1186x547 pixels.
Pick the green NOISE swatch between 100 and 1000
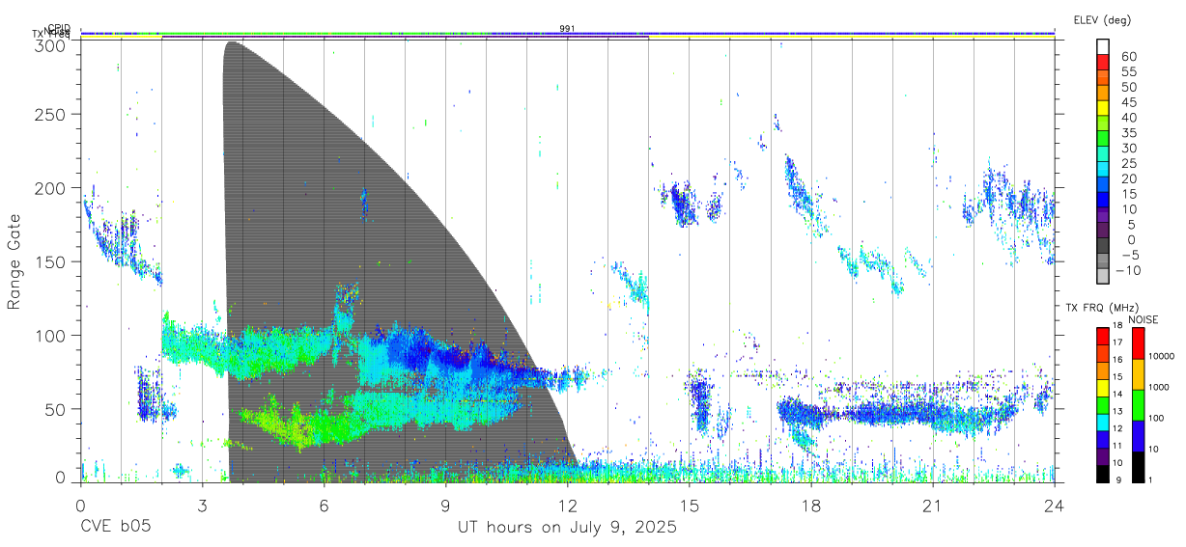click(x=1138, y=405)
